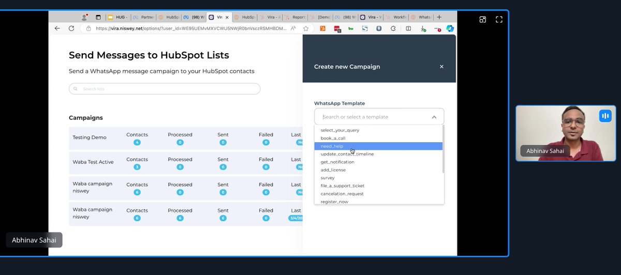
Task: Click the site info lock icon
Action: (x=88, y=28)
